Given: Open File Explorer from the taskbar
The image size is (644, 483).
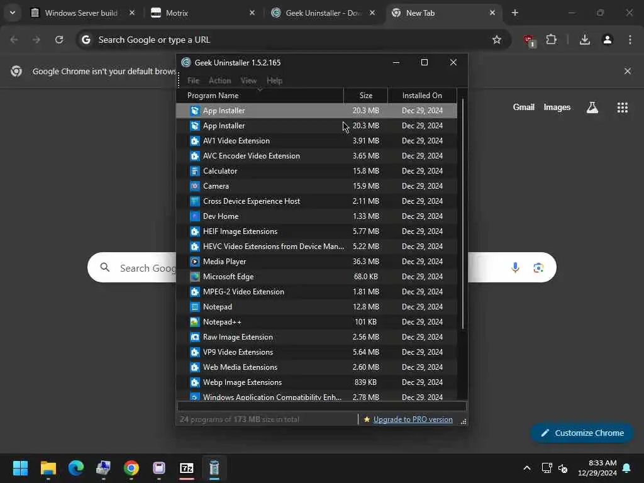Looking at the screenshot, I should coord(48,468).
